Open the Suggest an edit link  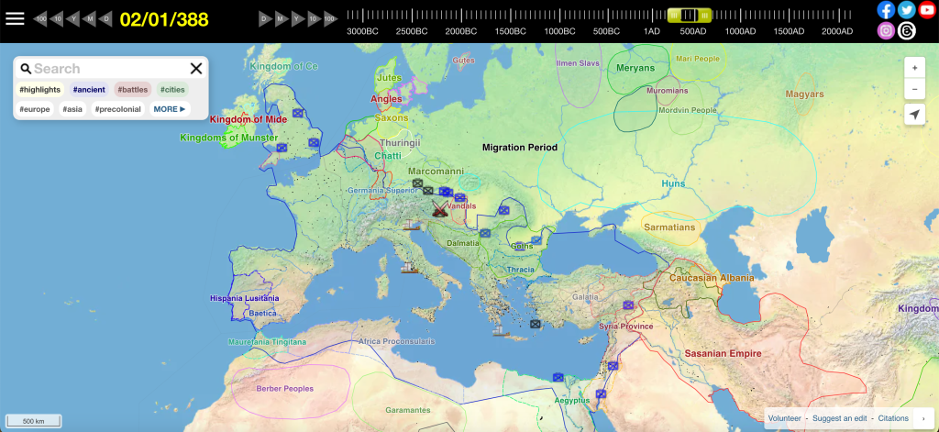(841, 418)
